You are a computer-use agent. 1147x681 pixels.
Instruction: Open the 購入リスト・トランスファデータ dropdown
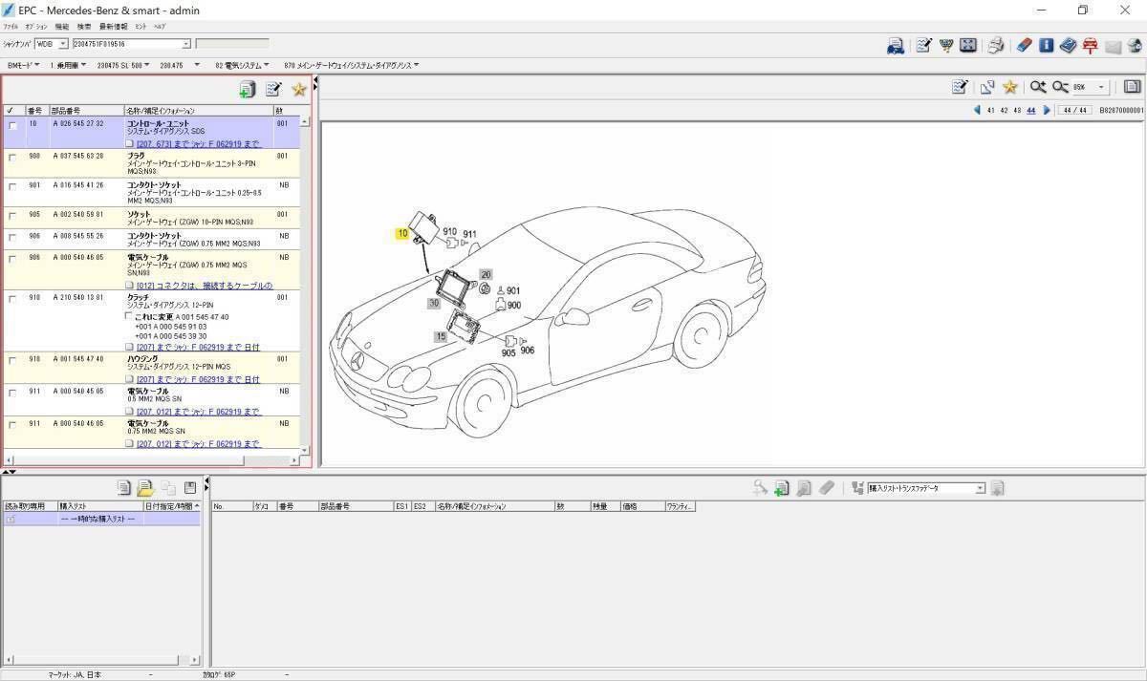(980, 488)
